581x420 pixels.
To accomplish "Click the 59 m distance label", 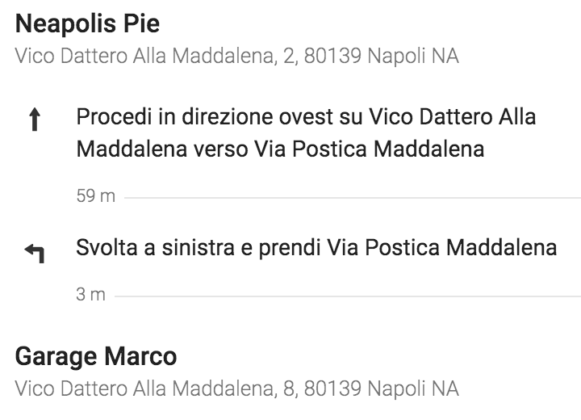I will click(x=96, y=196).
